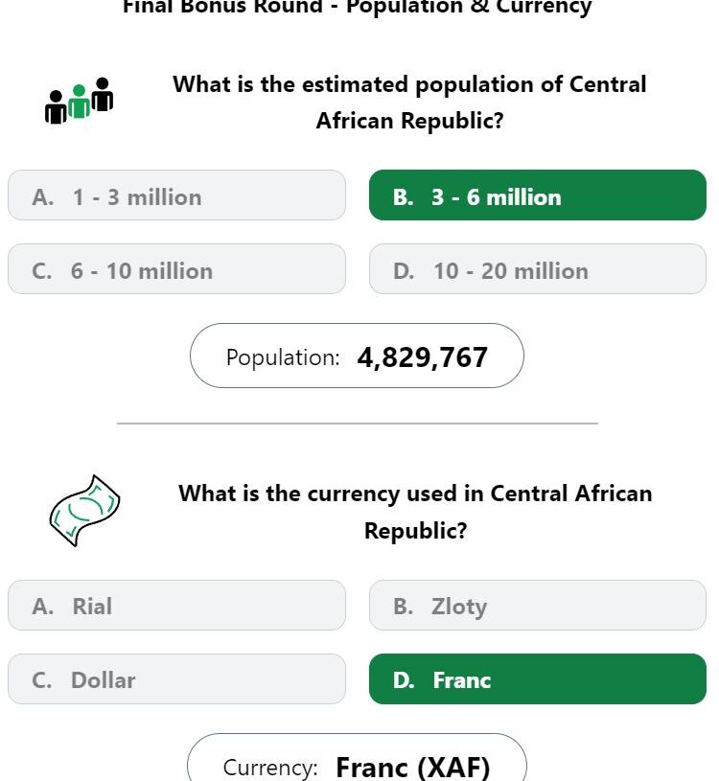Viewport: 719px width, 781px height.
Task: Choose option D. 10 - 20 million
Action: [538, 269]
